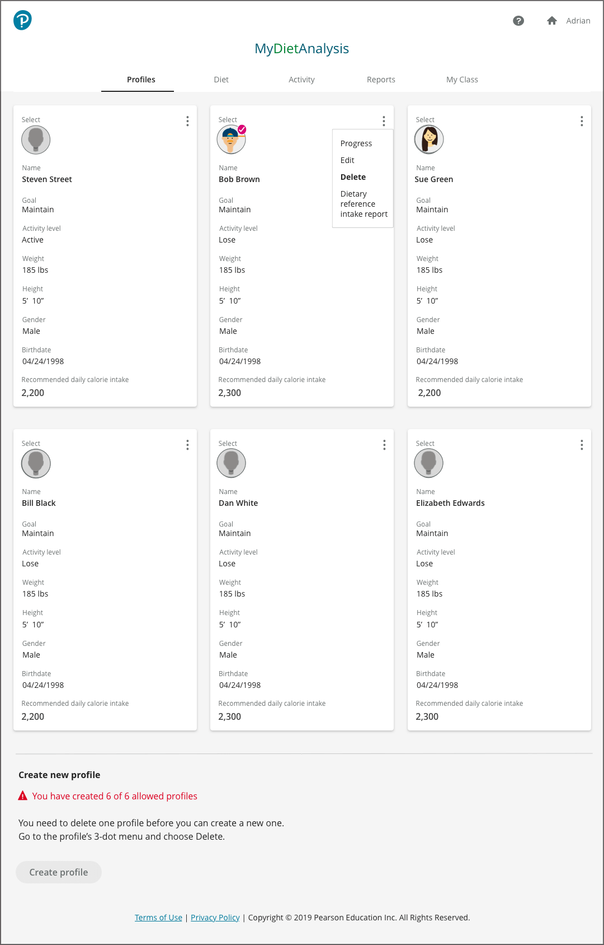Screen dimensions: 604x945
Task: Open the help question mark icon
Action: click(x=518, y=21)
